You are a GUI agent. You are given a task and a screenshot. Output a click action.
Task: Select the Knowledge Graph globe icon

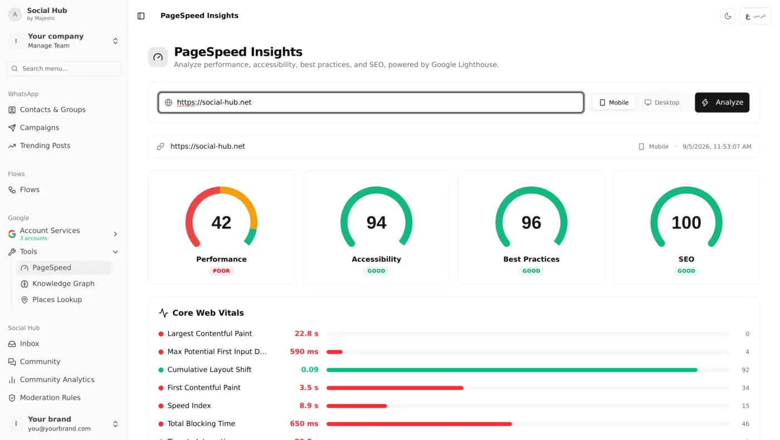click(x=25, y=284)
